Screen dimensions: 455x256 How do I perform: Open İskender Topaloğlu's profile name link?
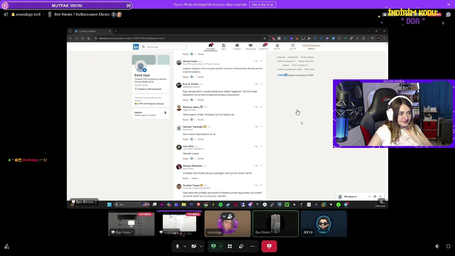click(x=193, y=127)
